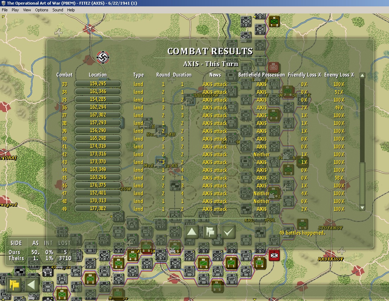The image size is (389, 301).
Task: Select the unit counter labeled 5 7
Action: coord(189,271)
